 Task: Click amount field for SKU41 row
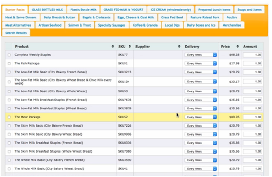[252, 168]
